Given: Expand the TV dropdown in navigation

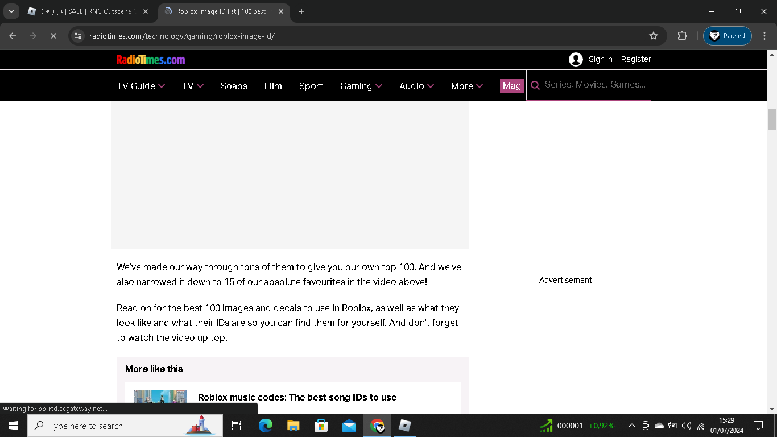Looking at the screenshot, I should click(x=193, y=86).
